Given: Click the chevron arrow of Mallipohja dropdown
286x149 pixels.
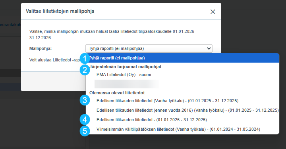Looking at the screenshot, I should click(209, 49).
